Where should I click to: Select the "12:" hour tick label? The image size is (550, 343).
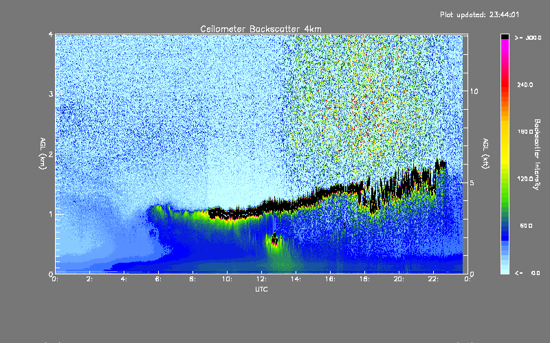point(261,279)
